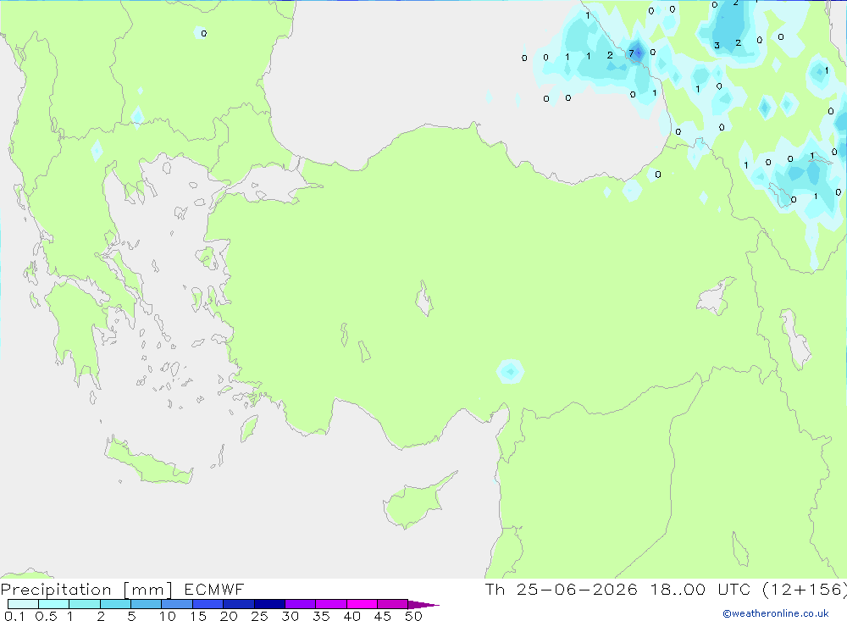Click the '7' precipitation value on the map
Screen dimensions: 847x621
click(631, 53)
